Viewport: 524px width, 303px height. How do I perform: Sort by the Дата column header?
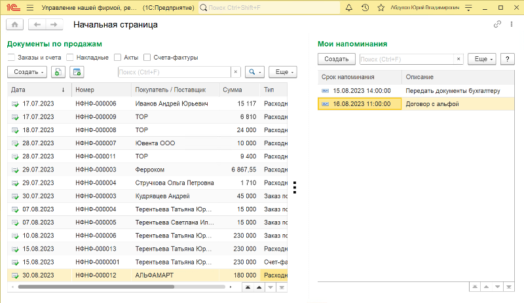tap(39, 90)
